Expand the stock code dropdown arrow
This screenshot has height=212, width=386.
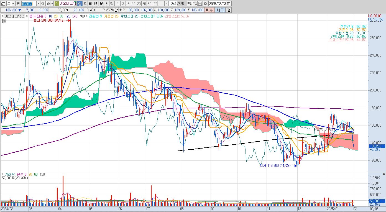(x=38, y=4)
